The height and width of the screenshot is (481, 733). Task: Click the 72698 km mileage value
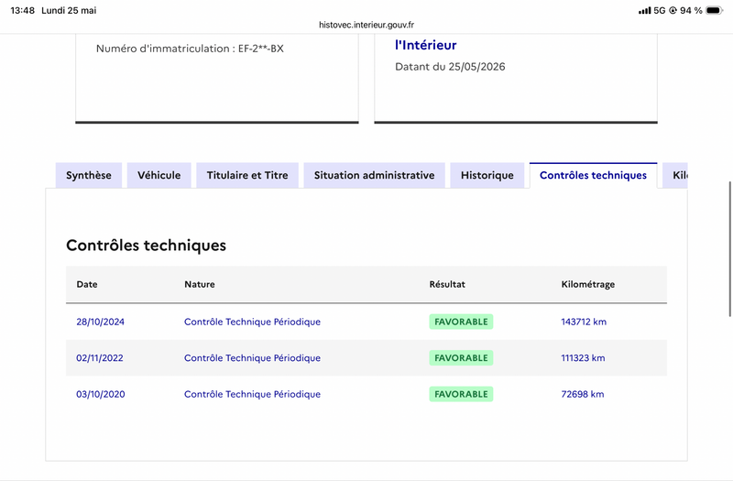[583, 394]
